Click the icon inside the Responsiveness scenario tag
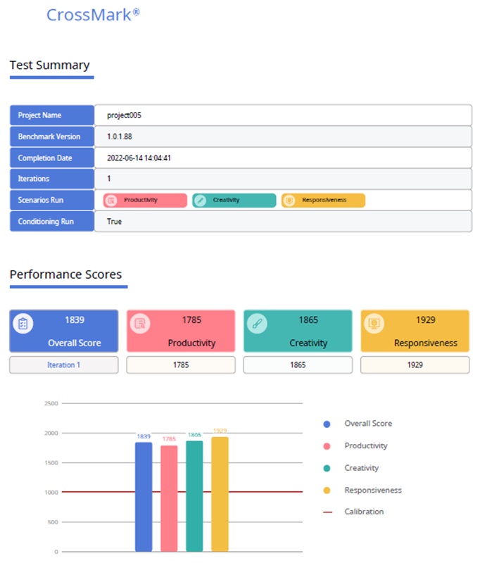This screenshot has height=563, width=480. (x=289, y=201)
